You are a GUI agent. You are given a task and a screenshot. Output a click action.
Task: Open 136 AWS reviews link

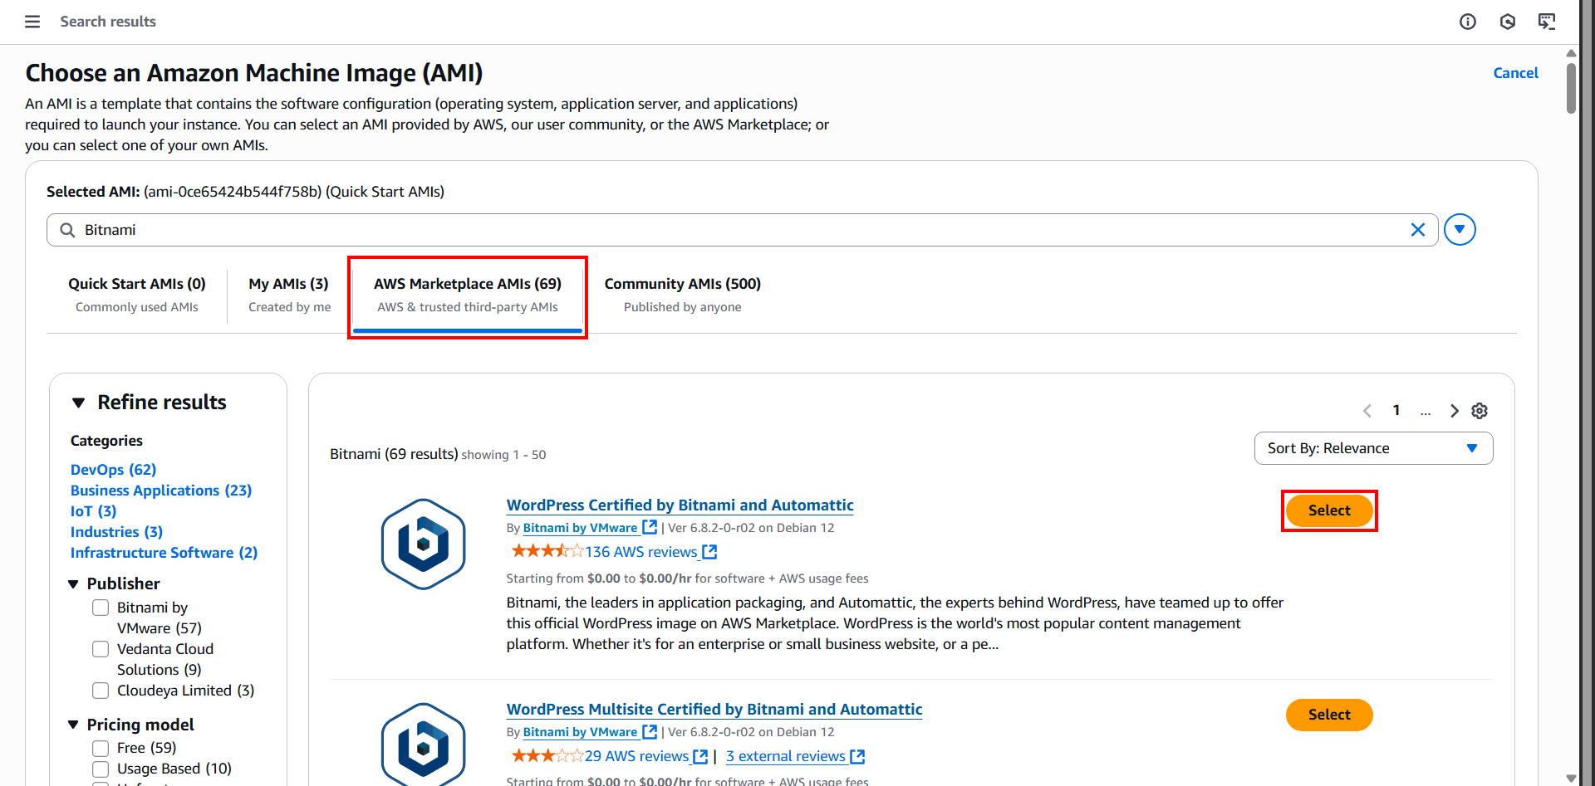(641, 552)
